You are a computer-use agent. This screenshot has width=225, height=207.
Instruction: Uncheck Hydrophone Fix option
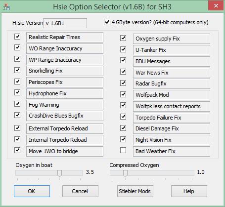pyautogui.click(x=17, y=92)
